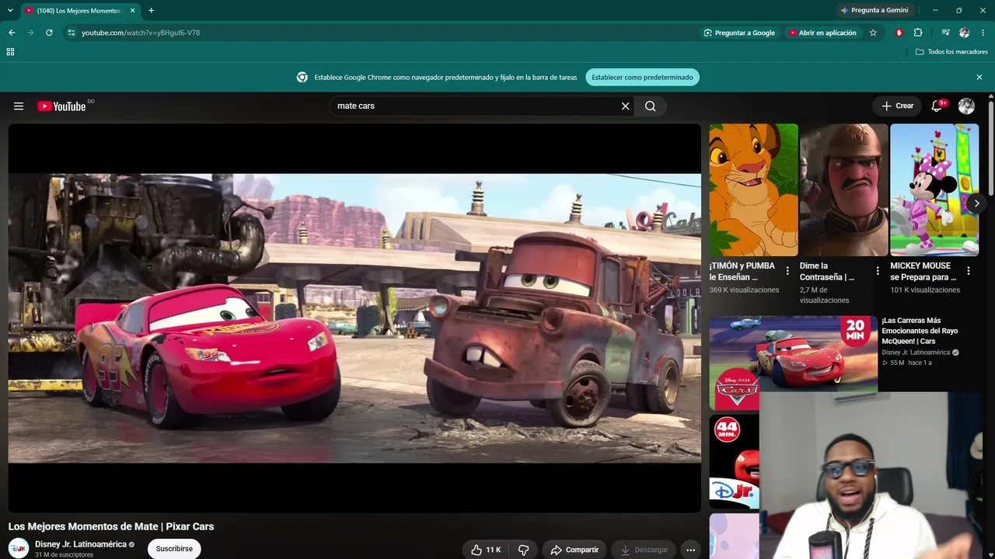
Task: Reload the current page
Action: tap(49, 33)
